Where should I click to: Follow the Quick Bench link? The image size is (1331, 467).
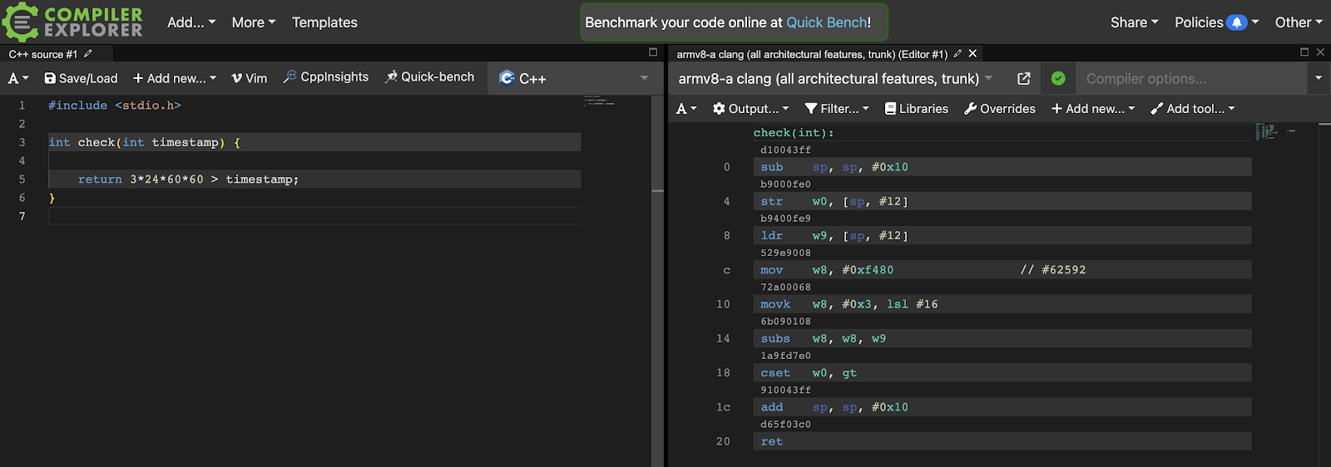click(x=827, y=22)
